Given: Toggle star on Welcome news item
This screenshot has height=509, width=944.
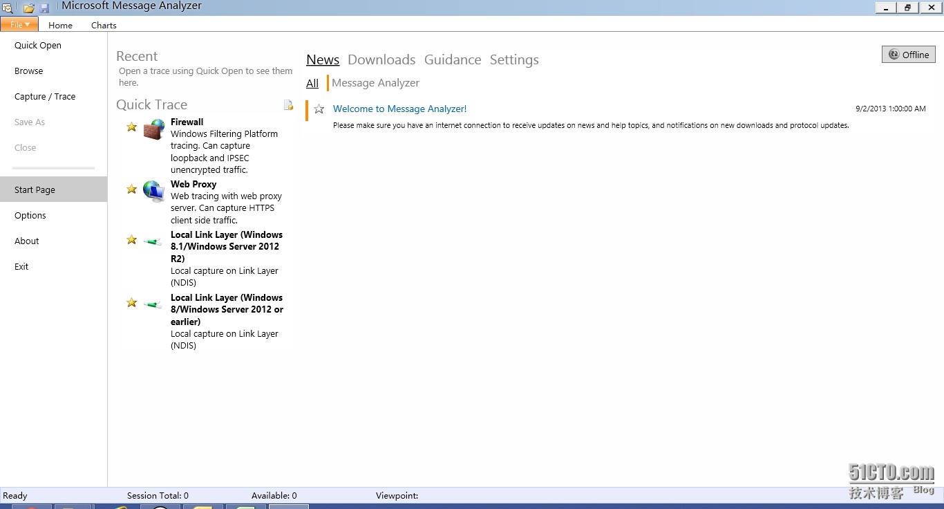Looking at the screenshot, I should pos(319,109).
